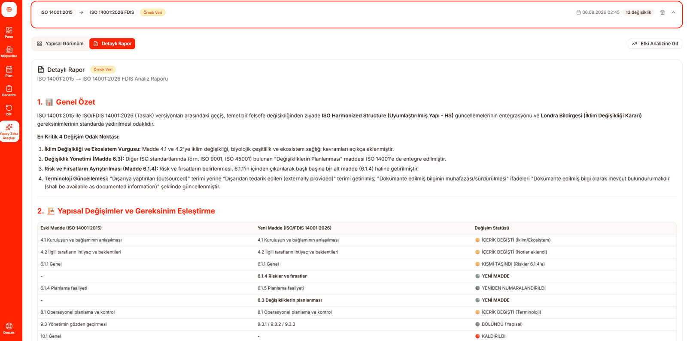
Task: Open the DİF sidebar item
Action: (x=9, y=110)
